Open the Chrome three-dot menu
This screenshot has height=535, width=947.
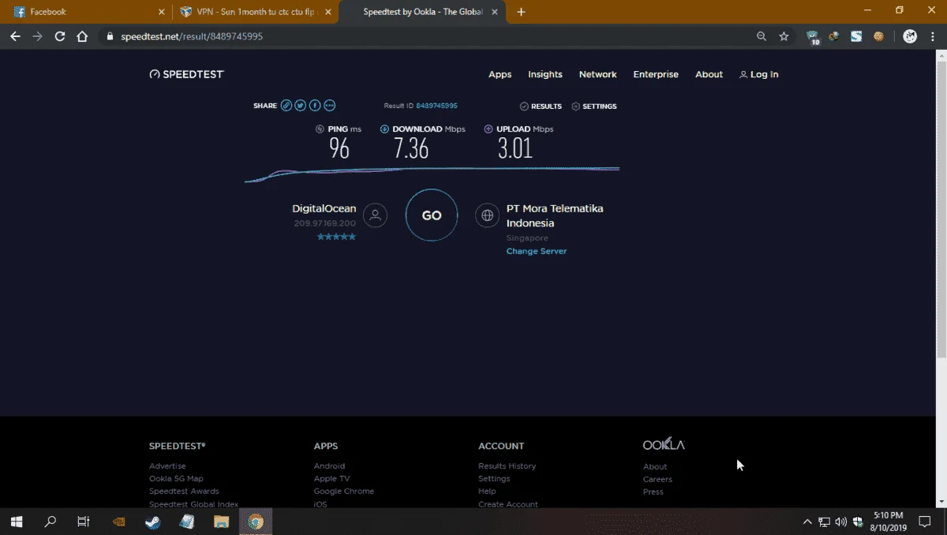(933, 36)
